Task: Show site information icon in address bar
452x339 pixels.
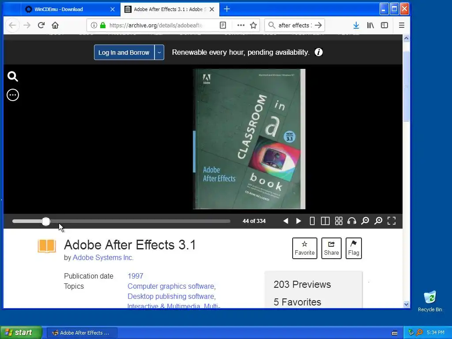Action: (94, 25)
